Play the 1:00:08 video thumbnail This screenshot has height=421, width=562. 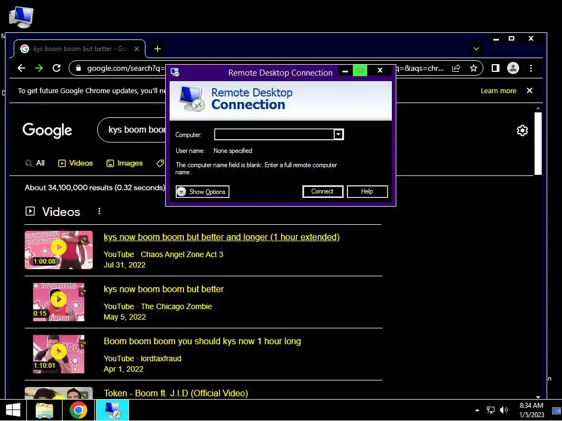(59, 249)
